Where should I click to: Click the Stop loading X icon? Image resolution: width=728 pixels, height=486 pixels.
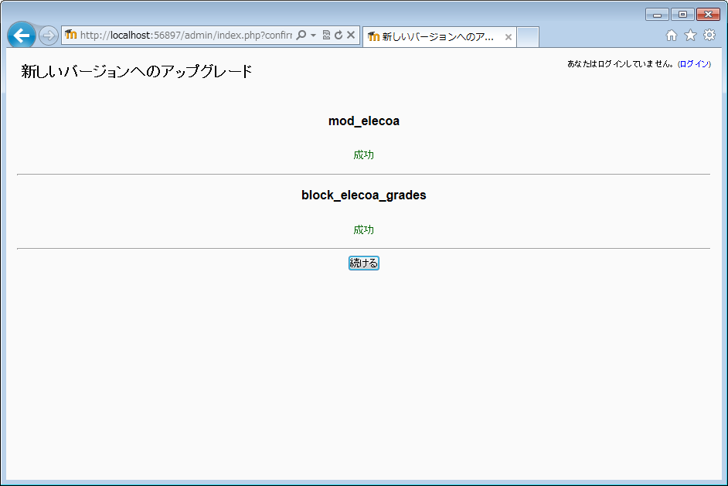click(x=351, y=36)
